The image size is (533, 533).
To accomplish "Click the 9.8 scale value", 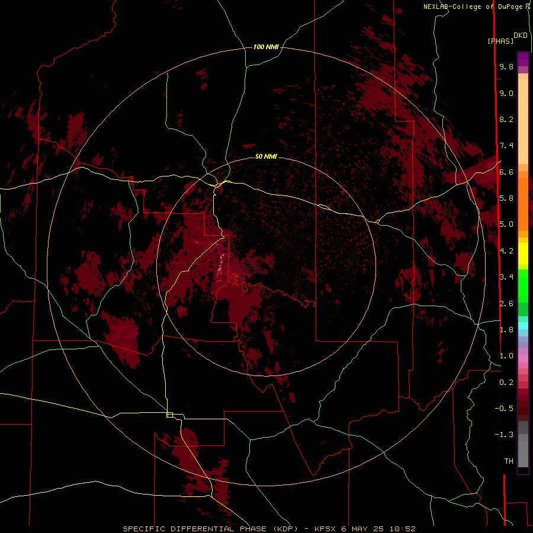I will [506, 66].
